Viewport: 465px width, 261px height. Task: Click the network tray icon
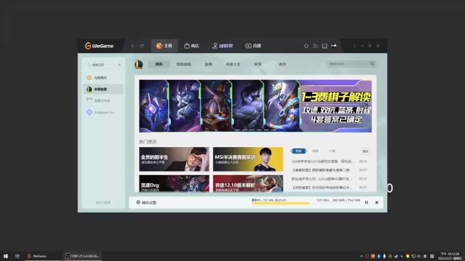[414, 256]
